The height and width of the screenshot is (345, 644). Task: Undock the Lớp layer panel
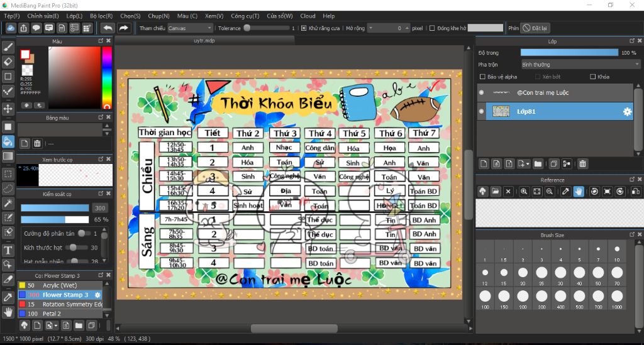click(632, 41)
